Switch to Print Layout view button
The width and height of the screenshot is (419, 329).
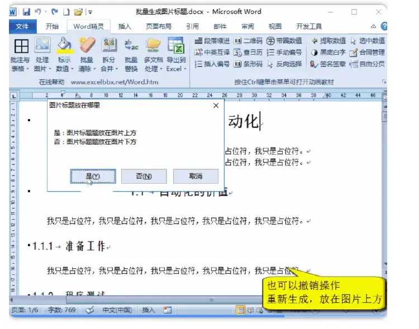pyautogui.click(x=240, y=311)
